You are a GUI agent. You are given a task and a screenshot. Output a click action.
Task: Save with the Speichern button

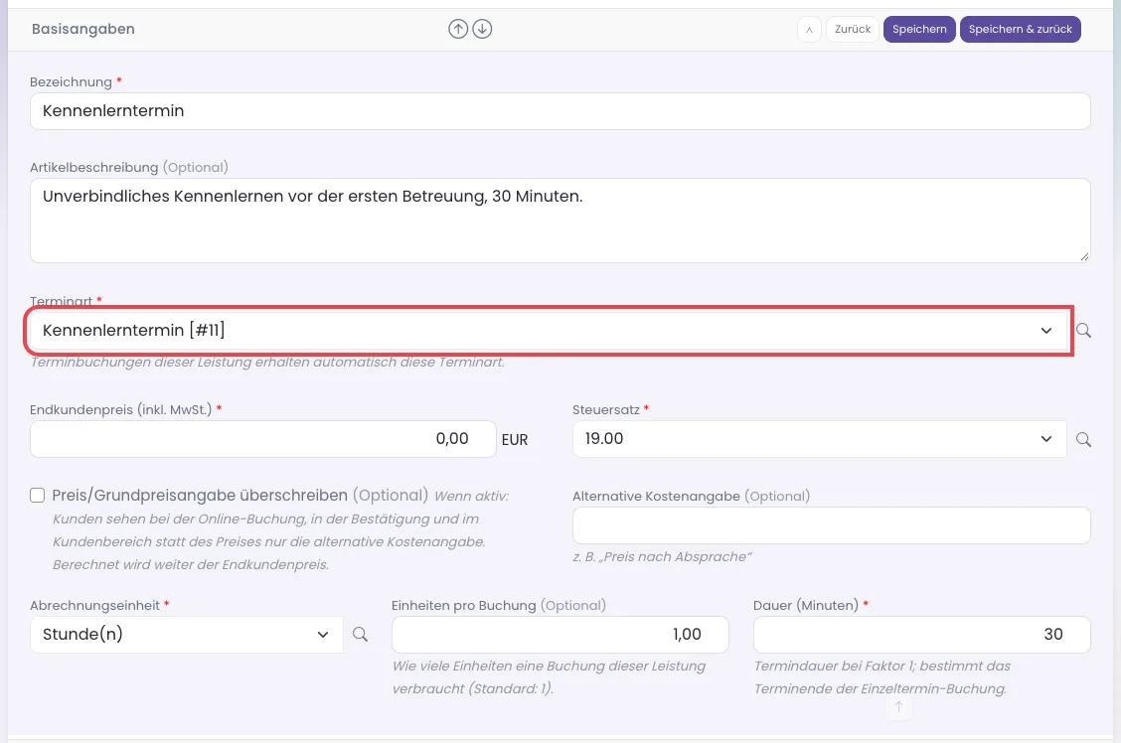click(919, 29)
